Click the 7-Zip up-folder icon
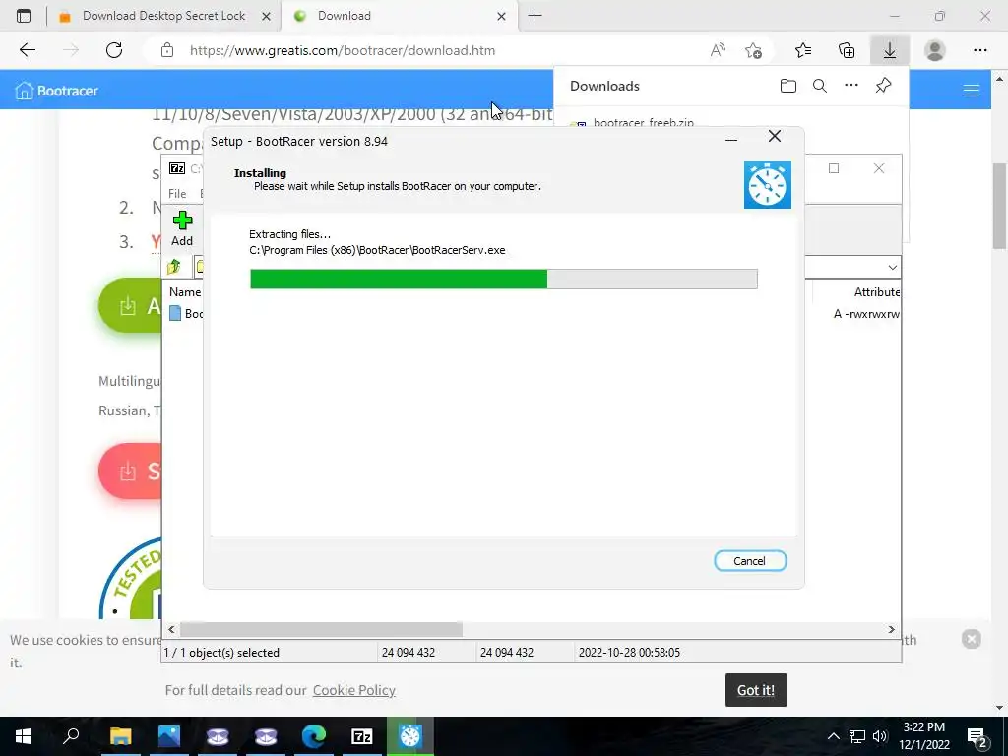Viewport: 1008px width, 756px height. (174, 267)
